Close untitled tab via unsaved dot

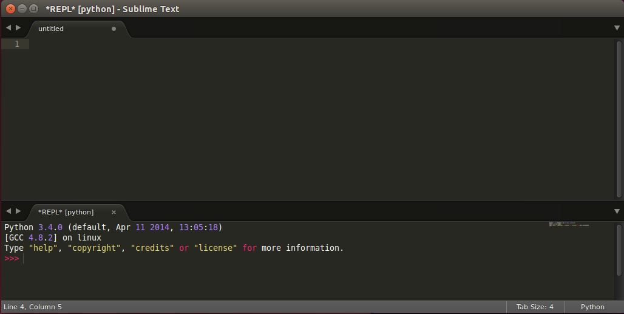click(x=114, y=29)
